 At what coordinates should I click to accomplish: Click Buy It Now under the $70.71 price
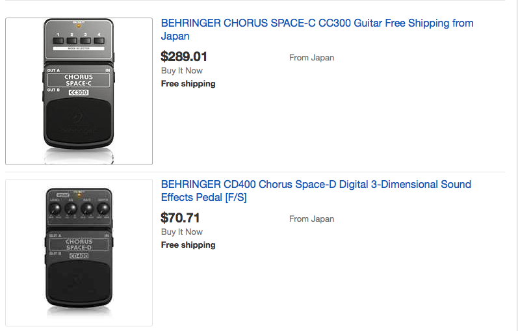pos(181,232)
